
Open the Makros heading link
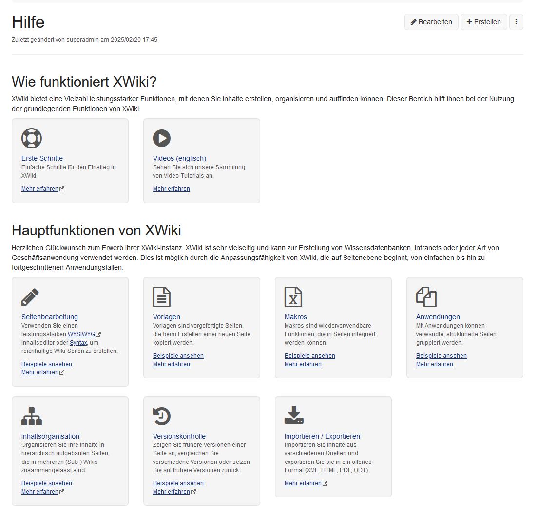pyautogui.click(x=295, y=317)
